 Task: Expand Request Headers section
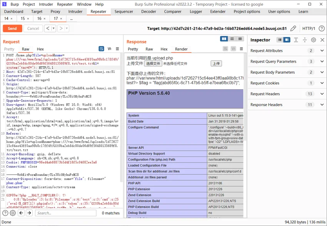point(322,94)
